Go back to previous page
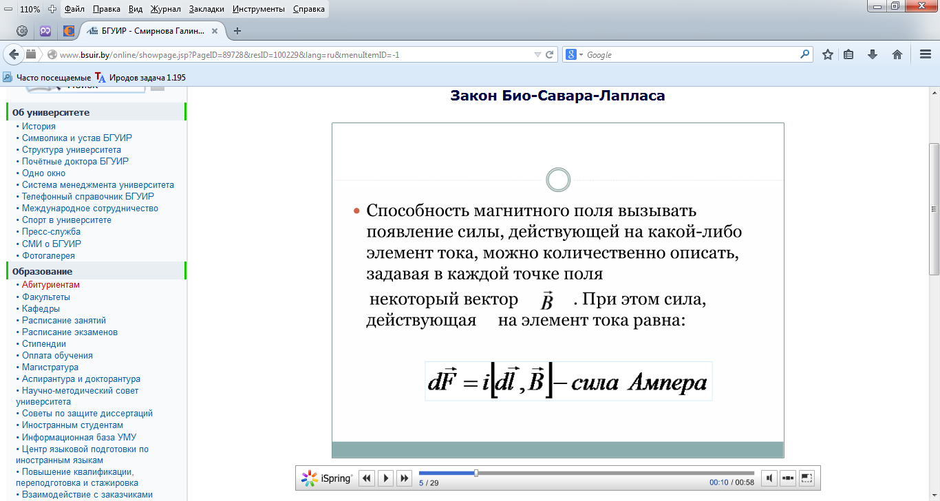Viewport: 940px width, 501px height. (14, 54)
